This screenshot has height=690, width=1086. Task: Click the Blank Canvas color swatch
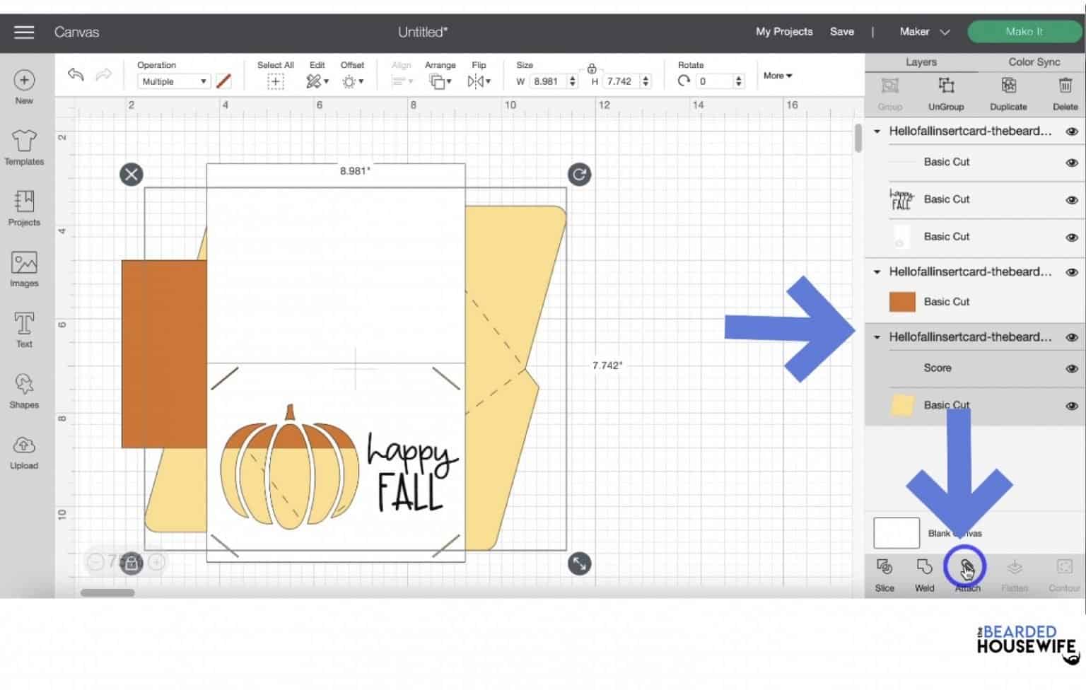[895, 533]
